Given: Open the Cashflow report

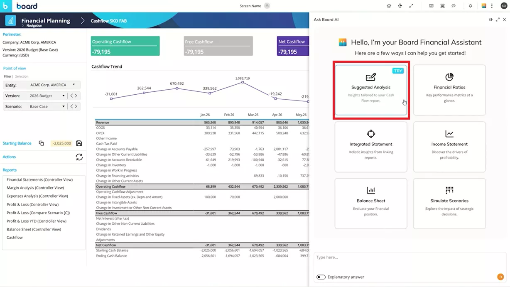Looking at the screenshot, I should pyautogui.click(x=15, y=238).
